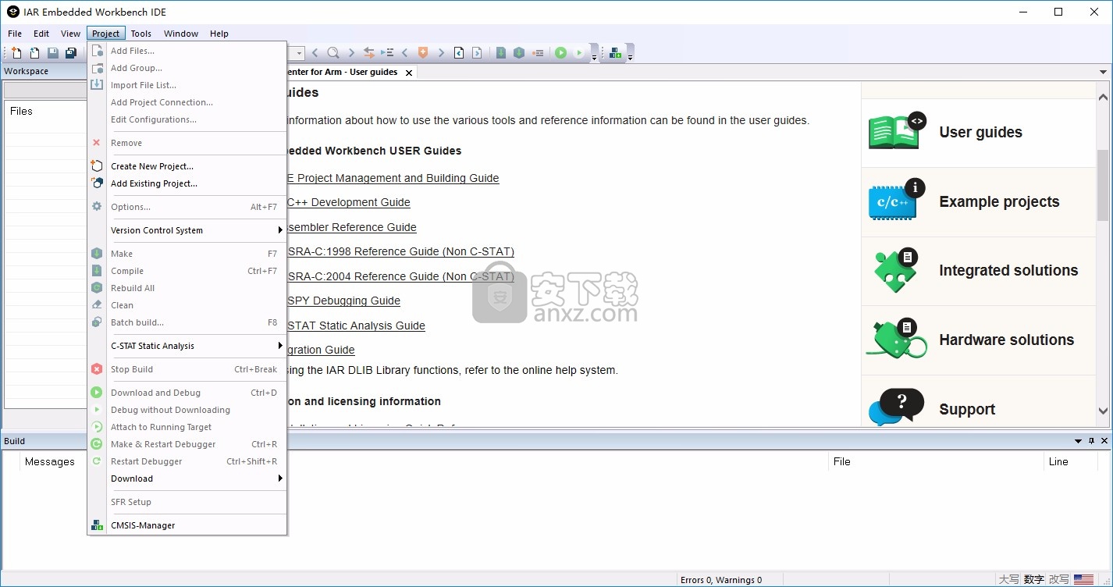Open the Support question-mark icon
The height and width of the screenshot is (587, 1113).
tap(896, 407)
